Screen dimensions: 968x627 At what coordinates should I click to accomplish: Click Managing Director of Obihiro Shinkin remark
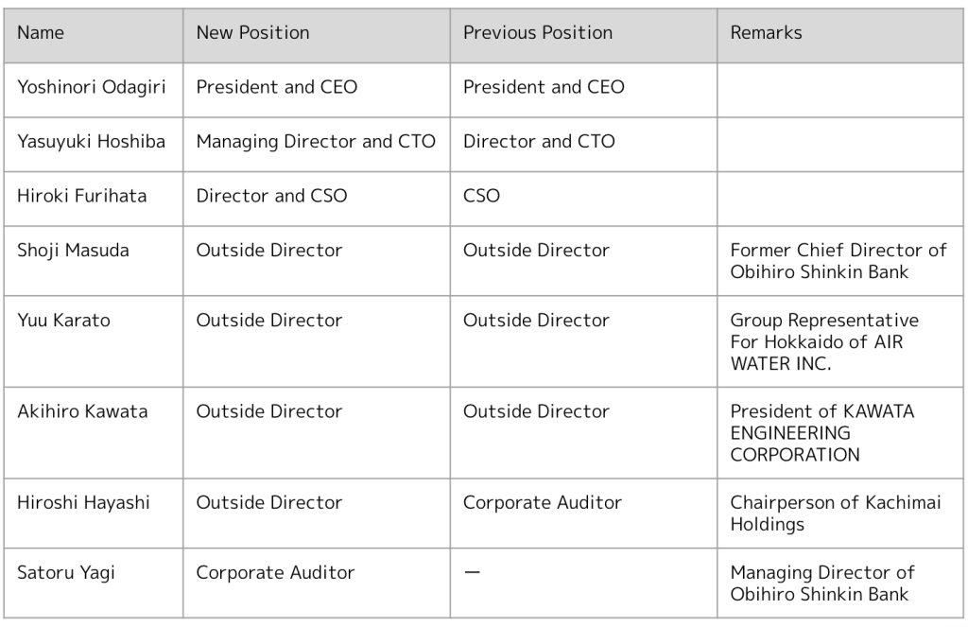840,583
